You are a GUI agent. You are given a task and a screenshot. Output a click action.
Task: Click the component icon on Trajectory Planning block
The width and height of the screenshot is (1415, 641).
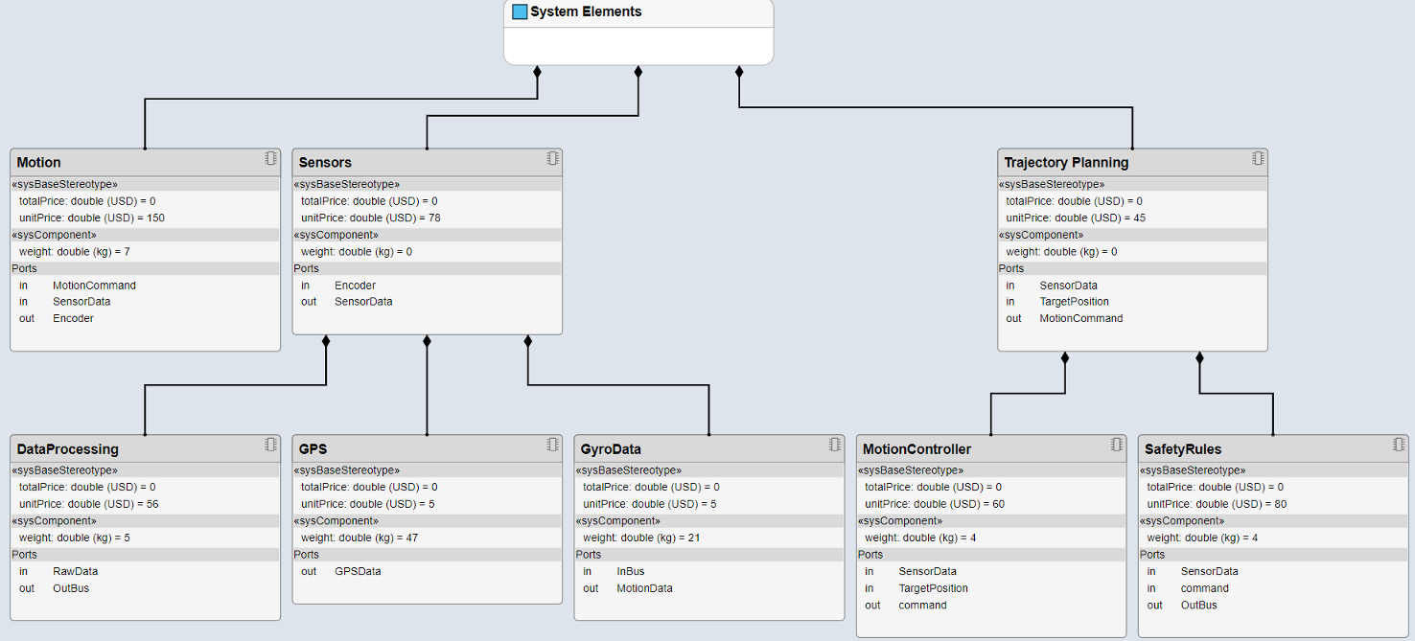click(1259, 159)
